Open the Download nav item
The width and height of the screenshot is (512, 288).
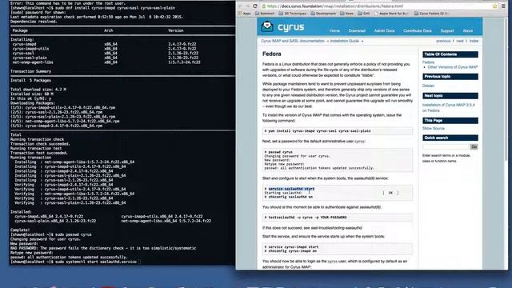pyautogui.click(x=357, y=30)
